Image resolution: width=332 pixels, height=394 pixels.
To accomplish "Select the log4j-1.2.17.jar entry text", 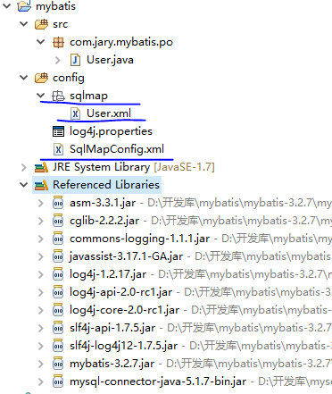I will [x=108, y=274].
